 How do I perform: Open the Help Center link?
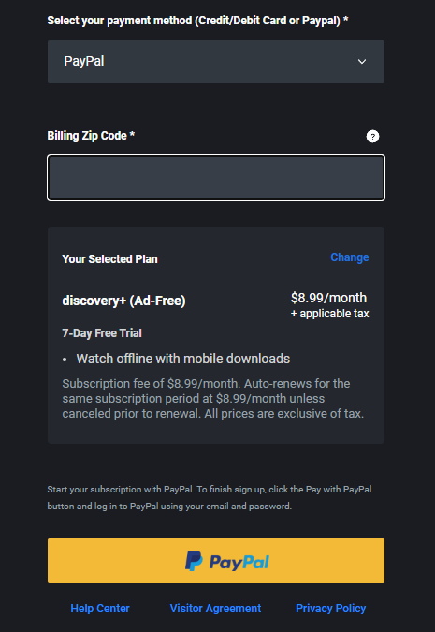coord(100,609)
